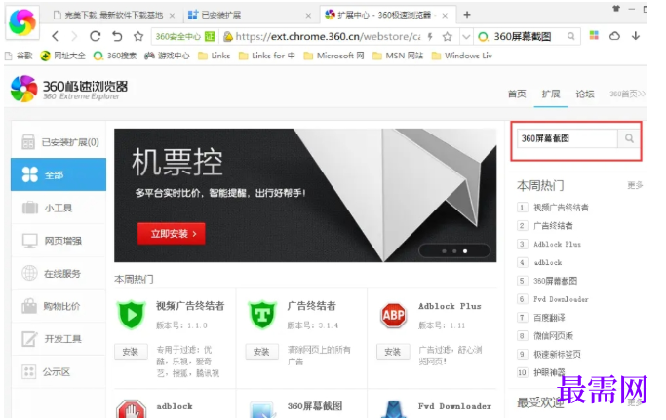Screen dimensions: 666x420
Task: Close the 已安装扩展 tab
Action: click(308, 16)
